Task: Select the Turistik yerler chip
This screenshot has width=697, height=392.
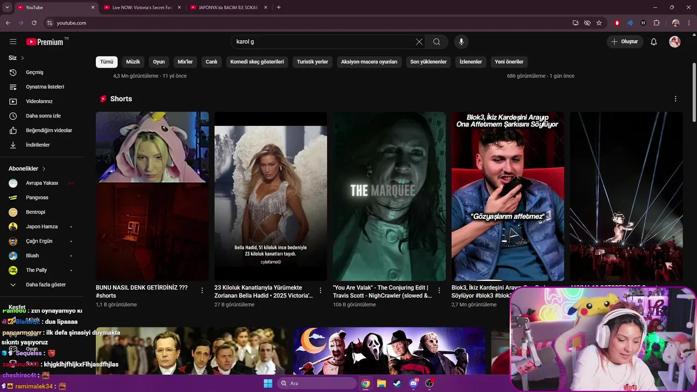Action: (313, 62)
